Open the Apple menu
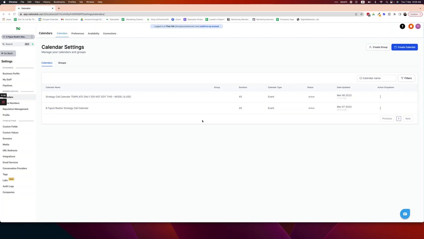 tap(4, 2)
